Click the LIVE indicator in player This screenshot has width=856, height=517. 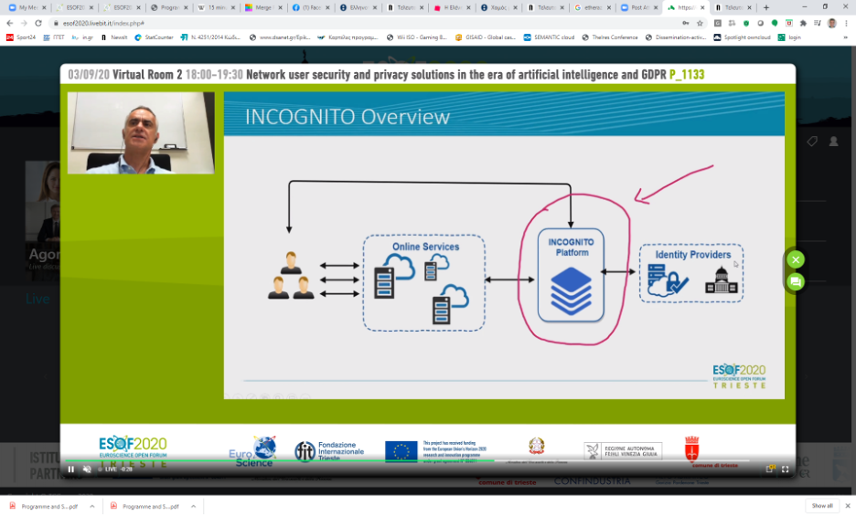[108, 469]
